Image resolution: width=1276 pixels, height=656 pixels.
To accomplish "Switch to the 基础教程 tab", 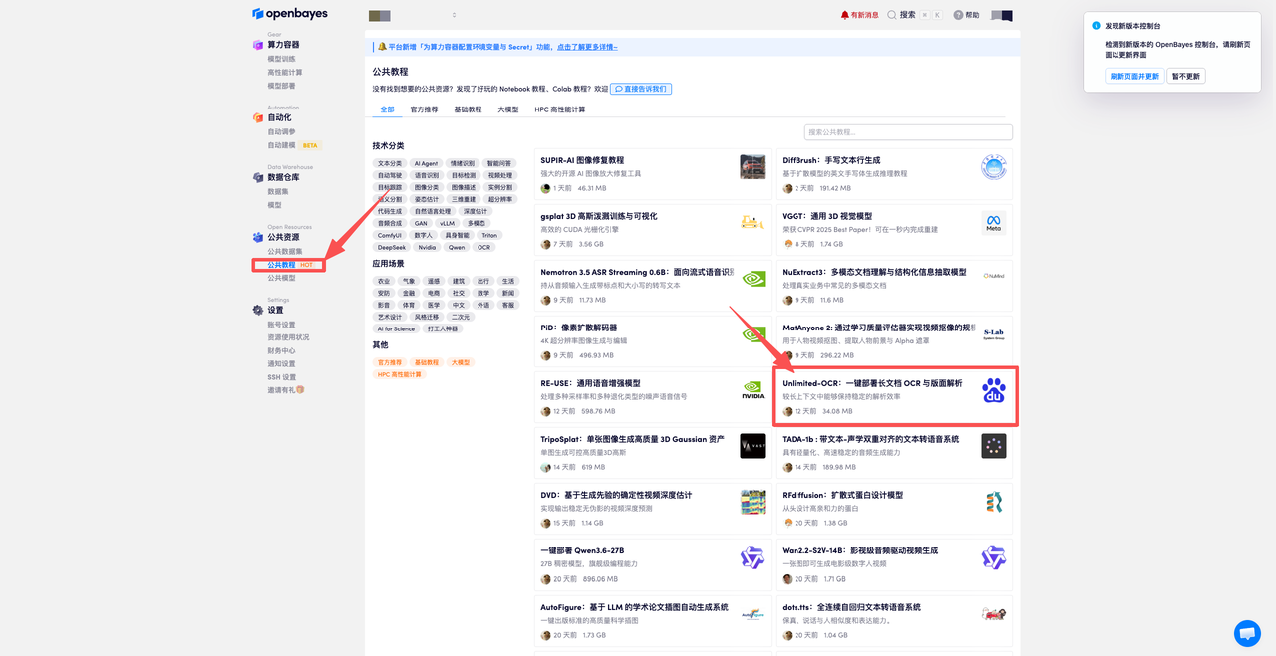I will pyautogui.click(x=468, y=109).
